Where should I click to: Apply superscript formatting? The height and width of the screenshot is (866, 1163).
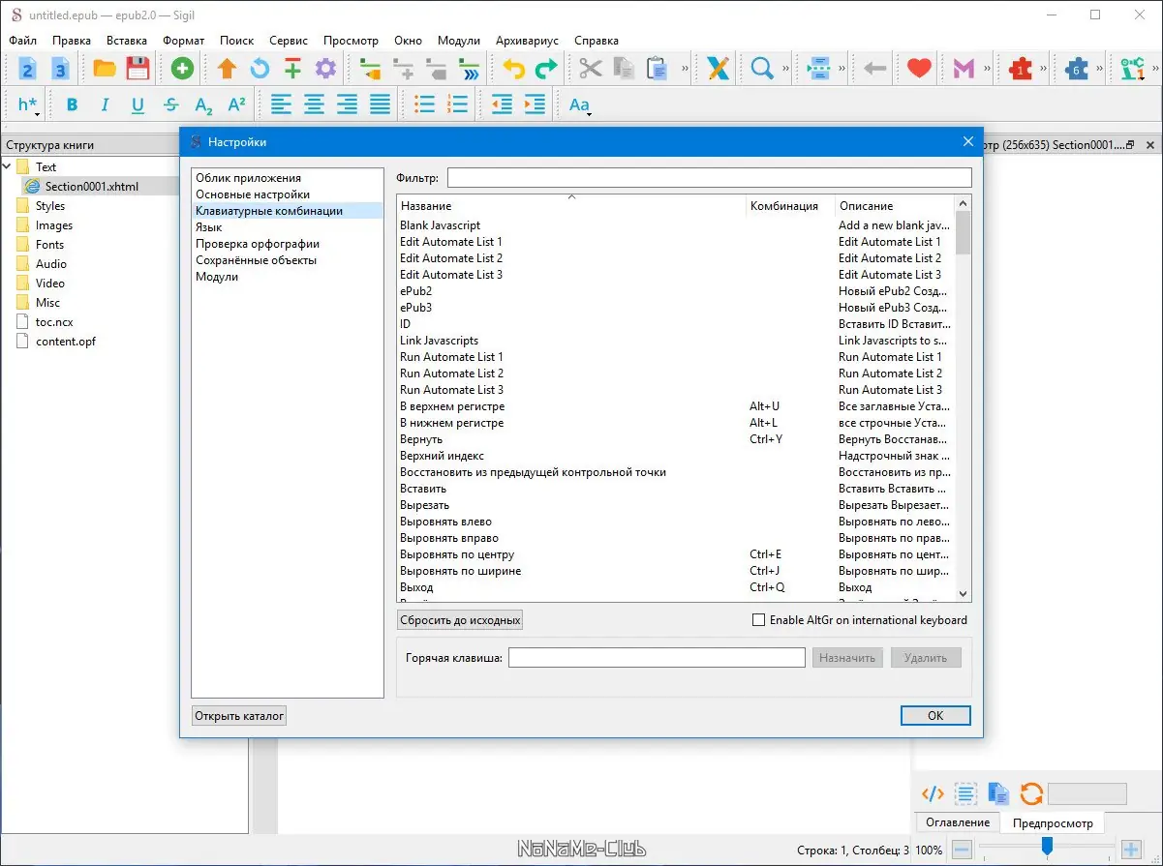(236, 105)
